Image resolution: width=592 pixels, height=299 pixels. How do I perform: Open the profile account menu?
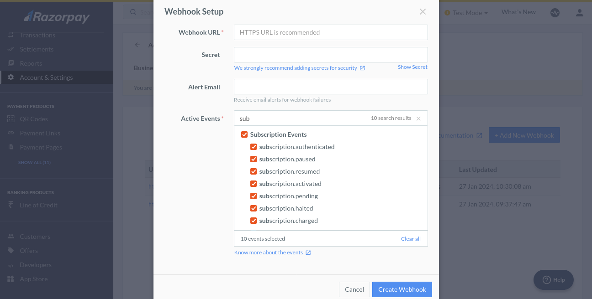[x=579, y=13]
